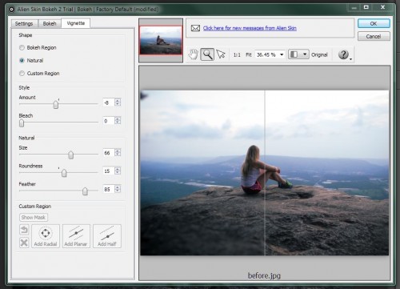Select the Hand pan tool
Image resolution: width=400 pixels, height=289 pixels.
193,54
